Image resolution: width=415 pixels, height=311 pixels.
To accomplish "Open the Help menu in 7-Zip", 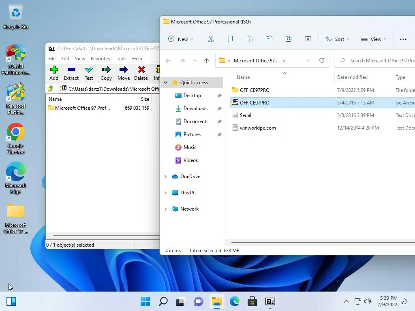I will 137,59.
